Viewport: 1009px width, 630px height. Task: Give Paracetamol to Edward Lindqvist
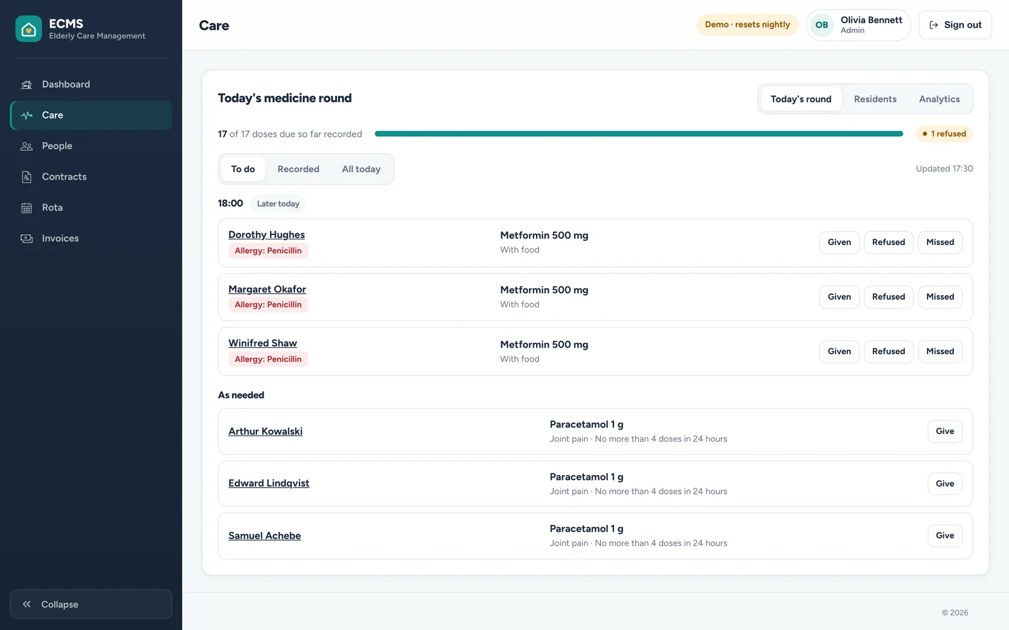click(945, 484)
